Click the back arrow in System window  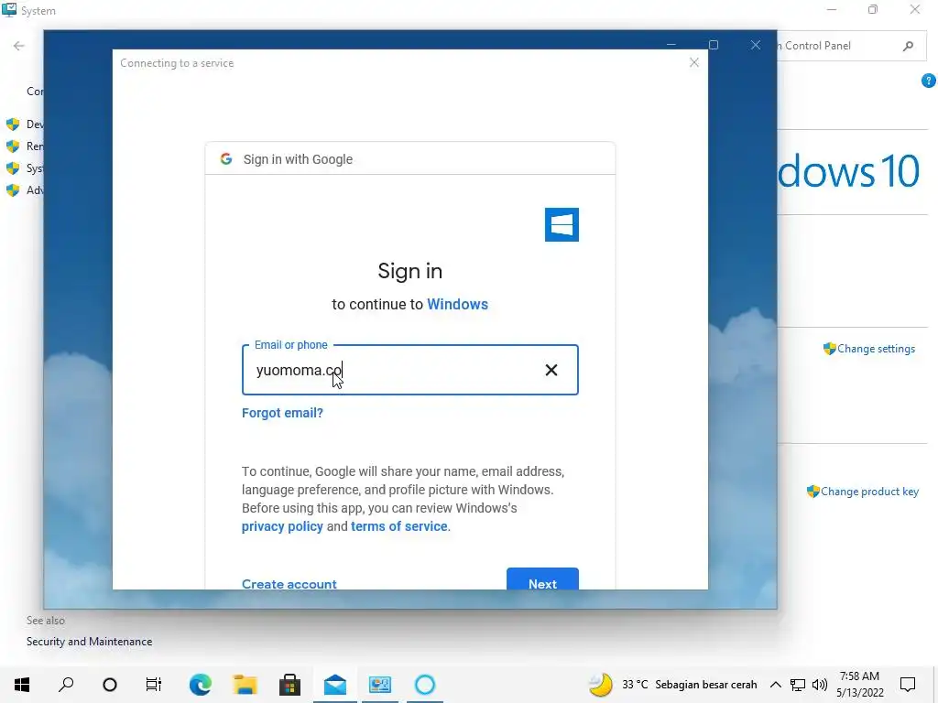[19, 46]
